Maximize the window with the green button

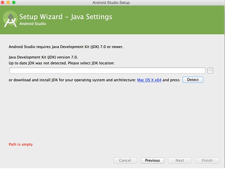(x=14, y=3)
